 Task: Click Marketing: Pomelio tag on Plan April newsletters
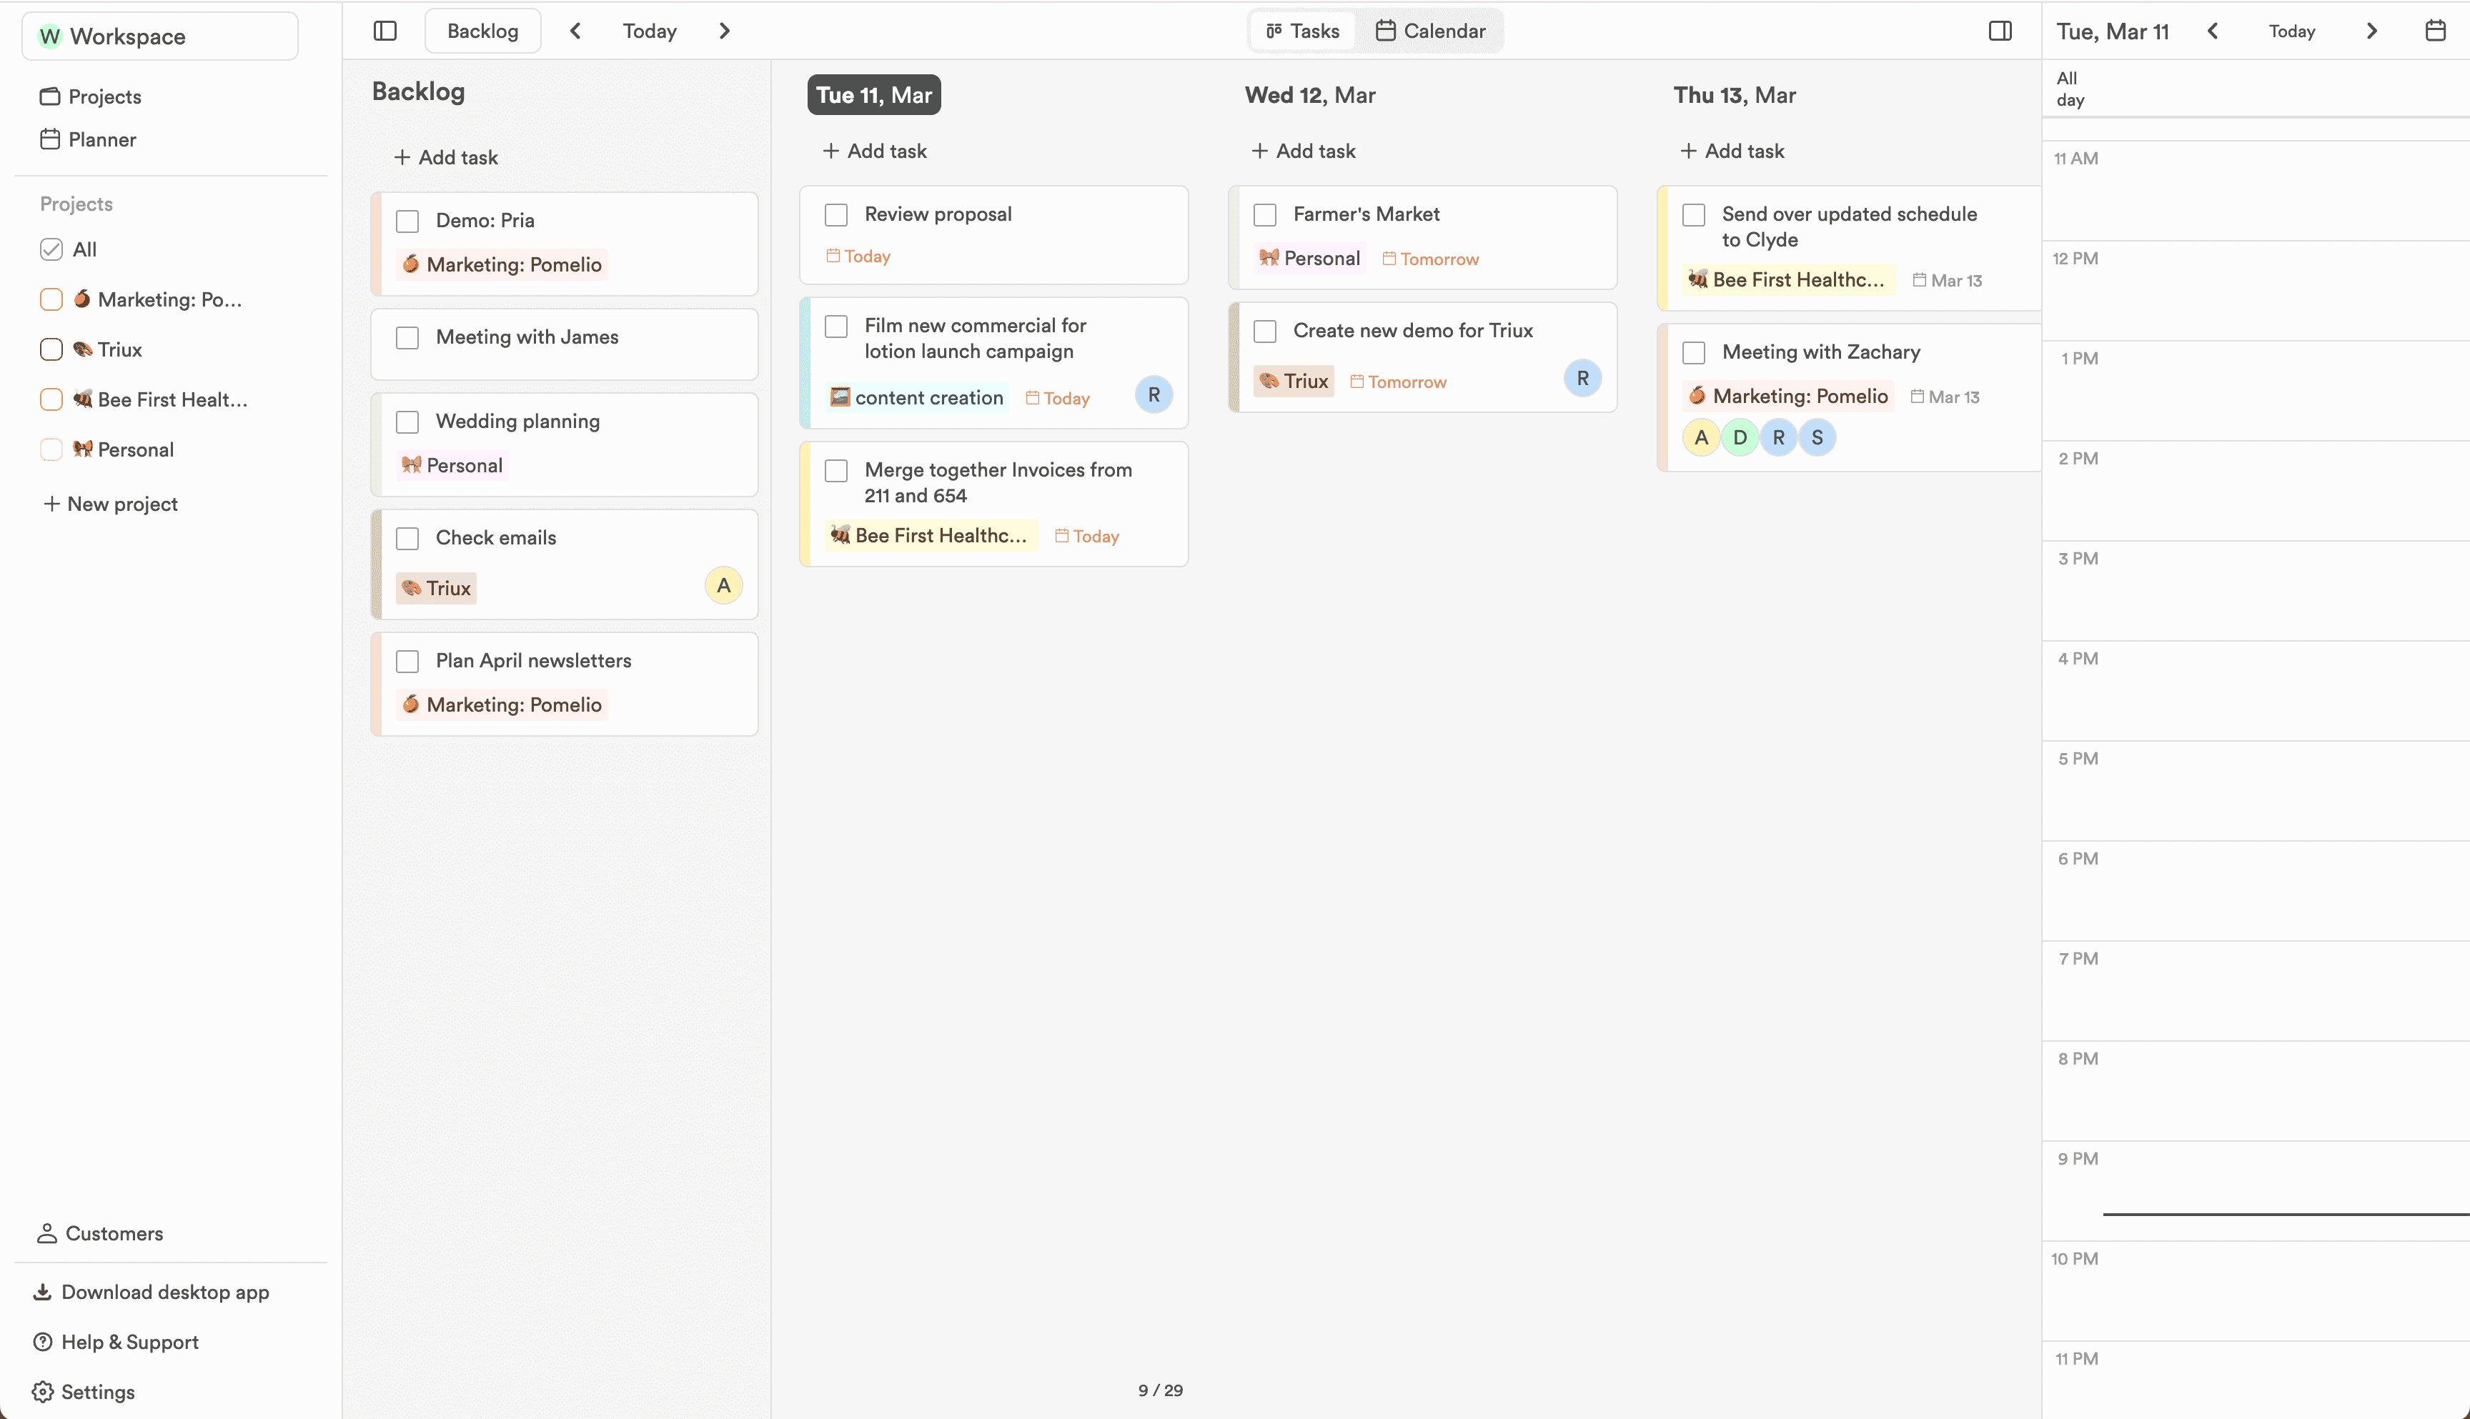coord(502,704)
